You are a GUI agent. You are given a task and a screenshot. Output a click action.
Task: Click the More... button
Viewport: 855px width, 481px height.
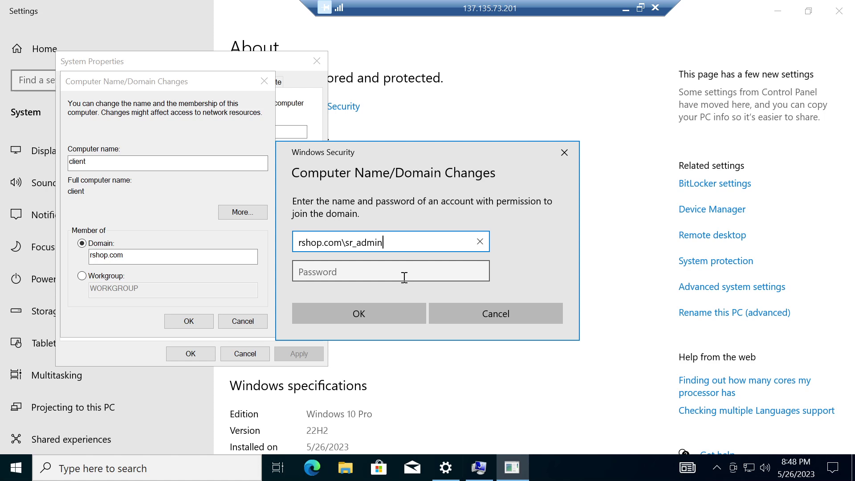[x=243, y=212]
